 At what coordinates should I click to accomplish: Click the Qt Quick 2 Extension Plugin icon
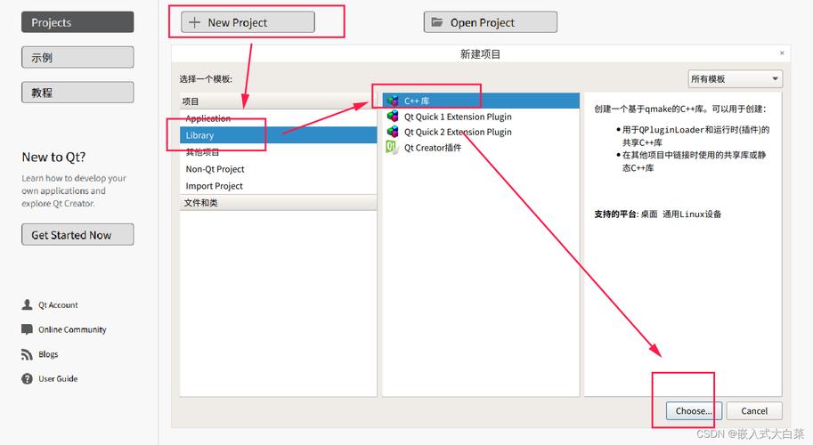click(x=393, y=132)
